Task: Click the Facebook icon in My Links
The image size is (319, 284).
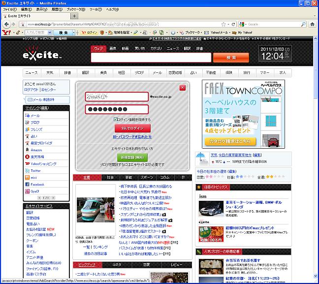Action: pyautogui.click(x=27, y=185)
